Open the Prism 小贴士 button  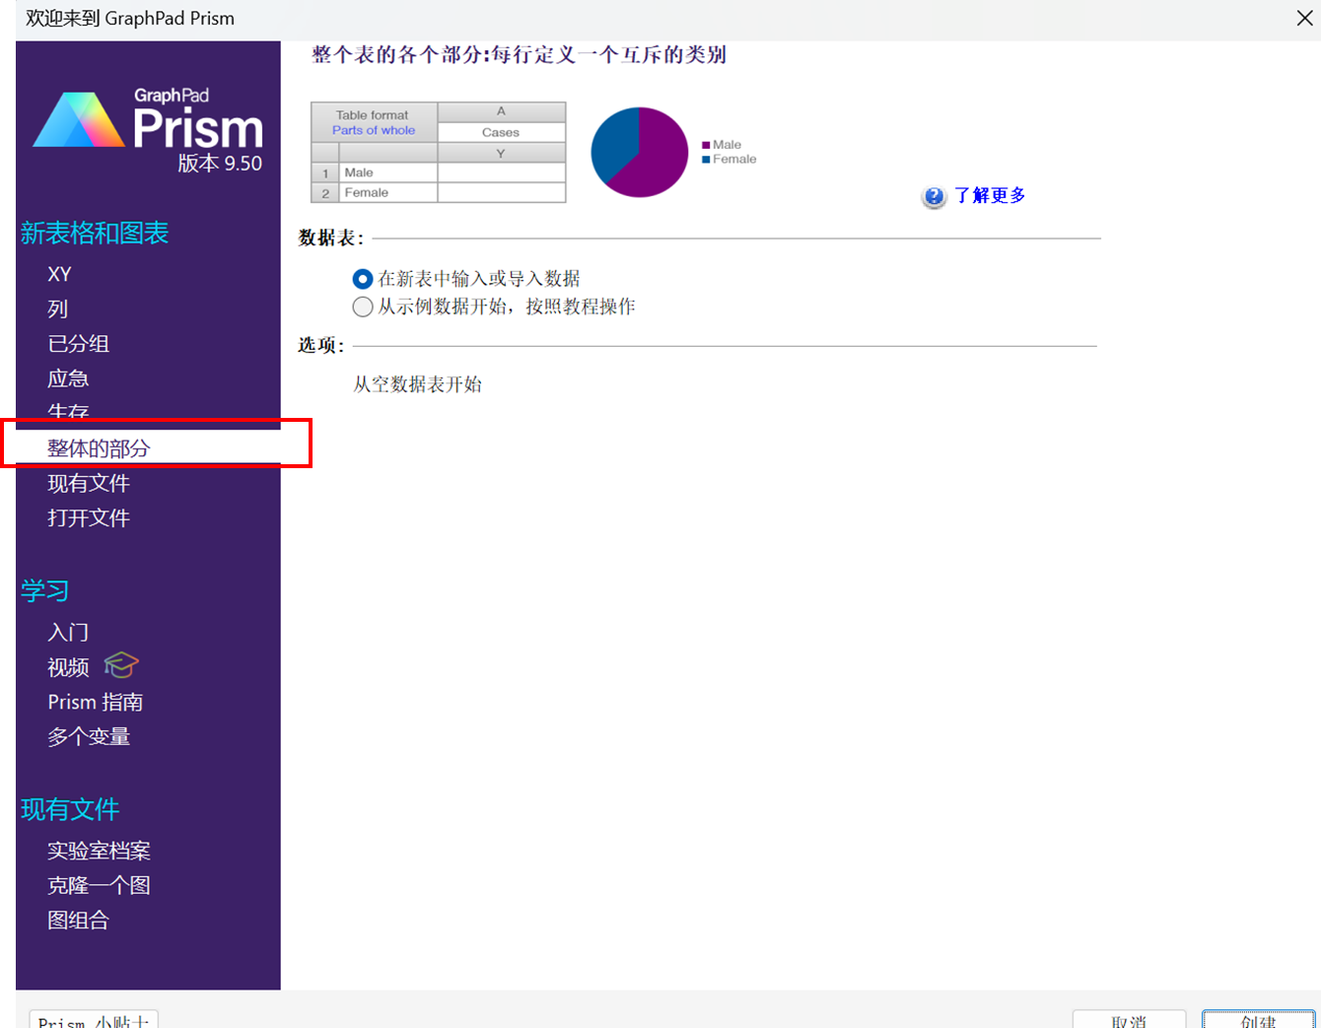coord(94,1019)
